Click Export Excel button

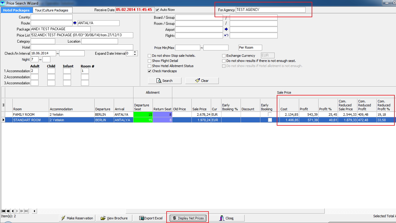151,218
